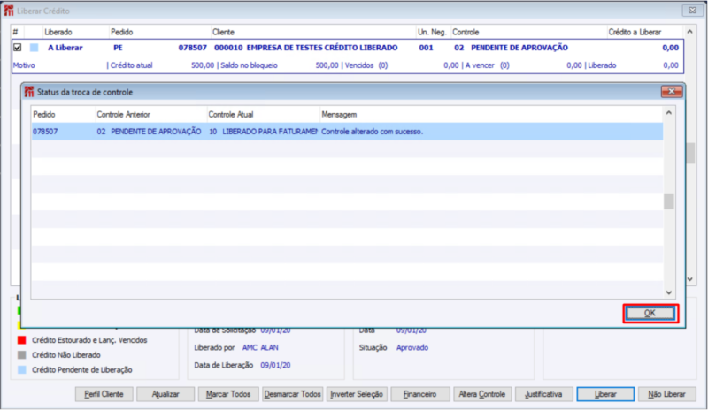Click the Liberar Crédito window app icon
This screenshot has height=410, width=708.
[x=9, y=11]
